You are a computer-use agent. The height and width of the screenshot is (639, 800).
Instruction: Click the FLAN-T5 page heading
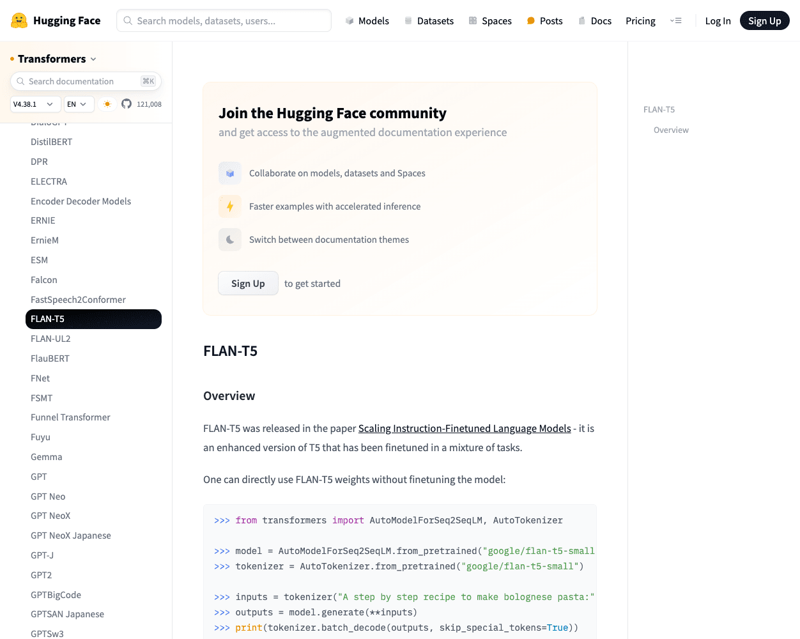230,351
